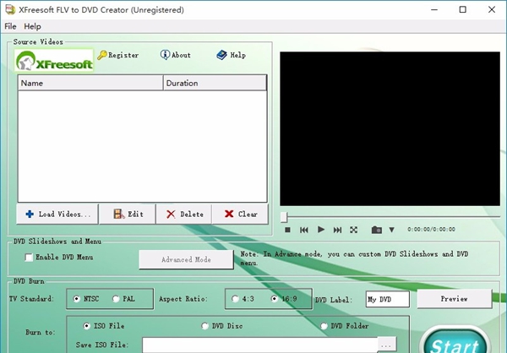Skip to next video

337,230
